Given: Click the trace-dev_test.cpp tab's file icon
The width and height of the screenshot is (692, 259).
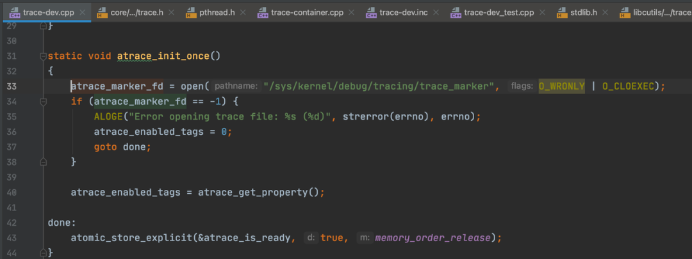Looking at the screenshot, I should (x=456, y=12).
